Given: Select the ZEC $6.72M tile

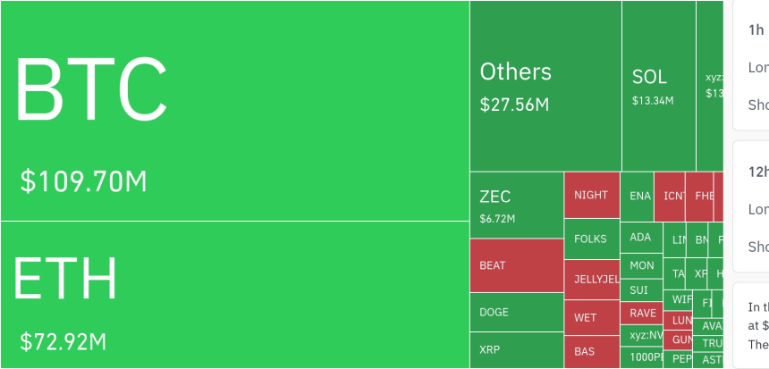Looking at the screenshot, I should (x=516, y=205).
